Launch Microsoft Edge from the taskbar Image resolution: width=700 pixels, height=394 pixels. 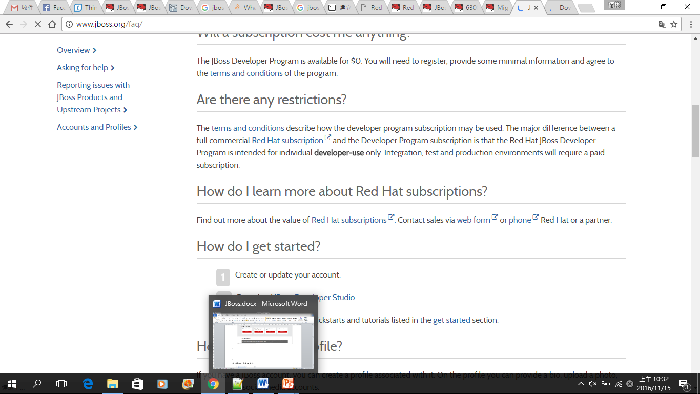click(88, 384)
